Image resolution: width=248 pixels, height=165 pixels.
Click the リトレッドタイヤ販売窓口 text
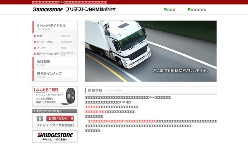[55, 125]
